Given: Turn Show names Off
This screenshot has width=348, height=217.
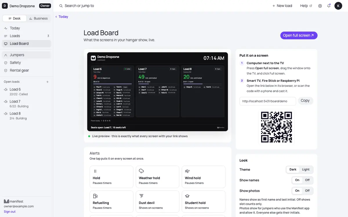Looking at the screenshot, I should (x=307, y=180).
